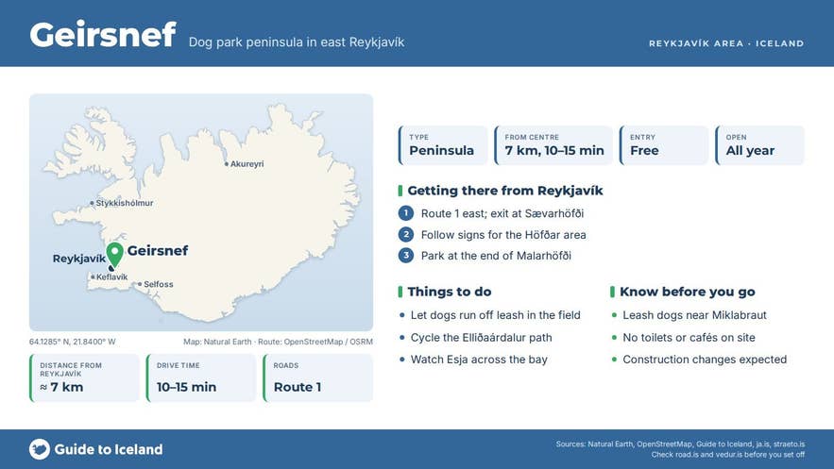This screenshot has width=834, height=469.
Task: Click the Iceland map thumbnail
Action: pos(201,212)
